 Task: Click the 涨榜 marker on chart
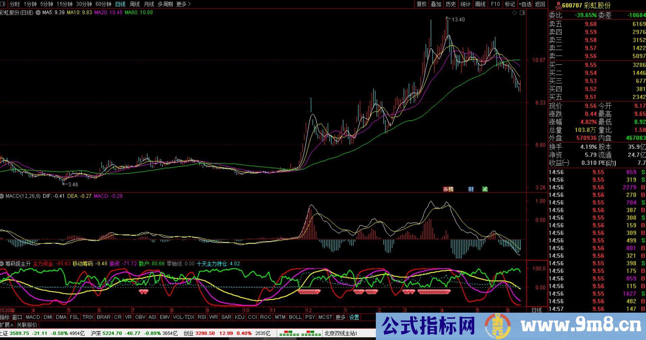[x=448, y=189]
